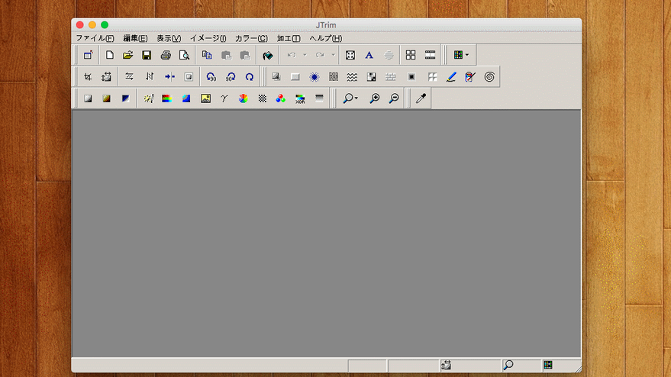Click the Print icon in toolbar
671x377 pixels.
tap(166, 55)
